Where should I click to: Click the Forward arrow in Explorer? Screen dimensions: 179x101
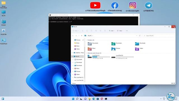tap(76, 36)
